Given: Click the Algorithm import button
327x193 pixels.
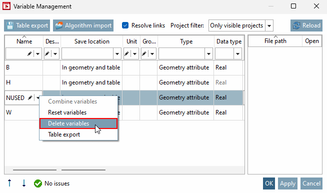Looking at the screenshot, I should (x=83, y=25).
